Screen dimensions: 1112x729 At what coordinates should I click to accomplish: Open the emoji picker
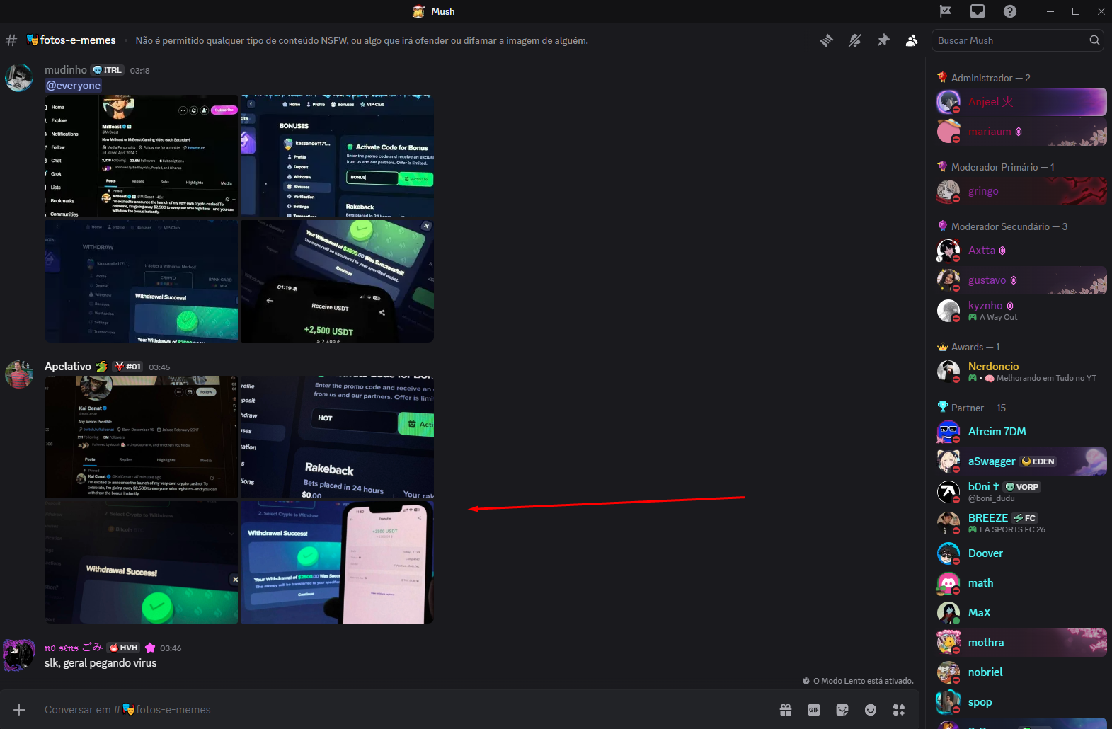tap(871, 710)
